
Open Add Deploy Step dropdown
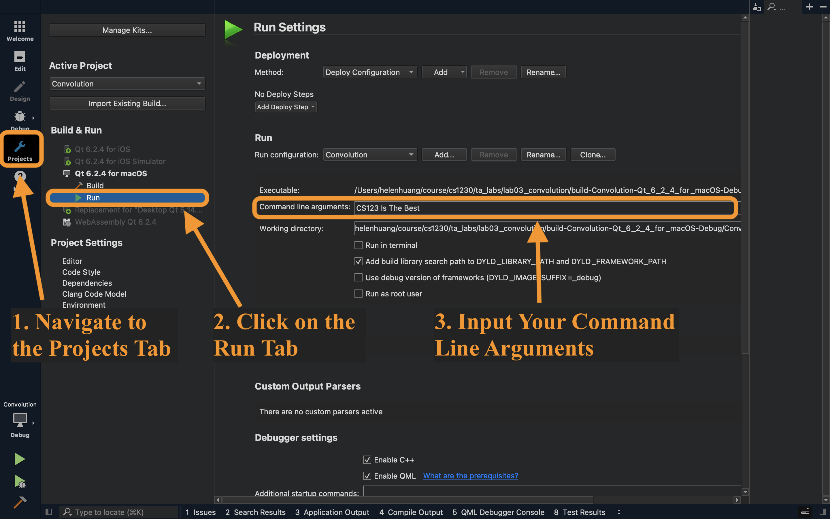[x=286, y=107]
